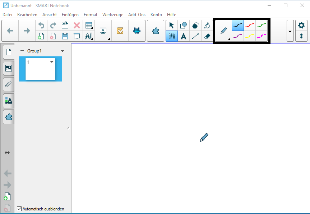Open the Gallery sidebar tab
This screenshot has width=310, height=214.
point(9,68)
